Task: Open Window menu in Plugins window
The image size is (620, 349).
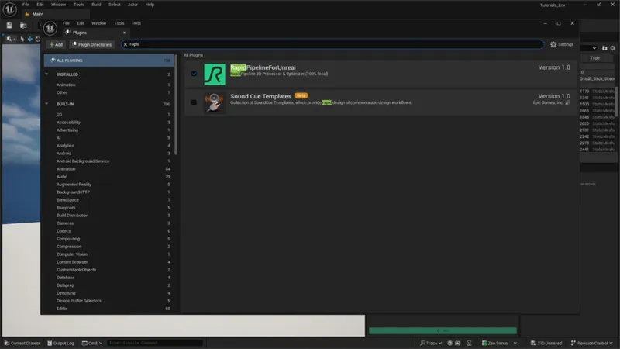Action: tap(99, 23)
